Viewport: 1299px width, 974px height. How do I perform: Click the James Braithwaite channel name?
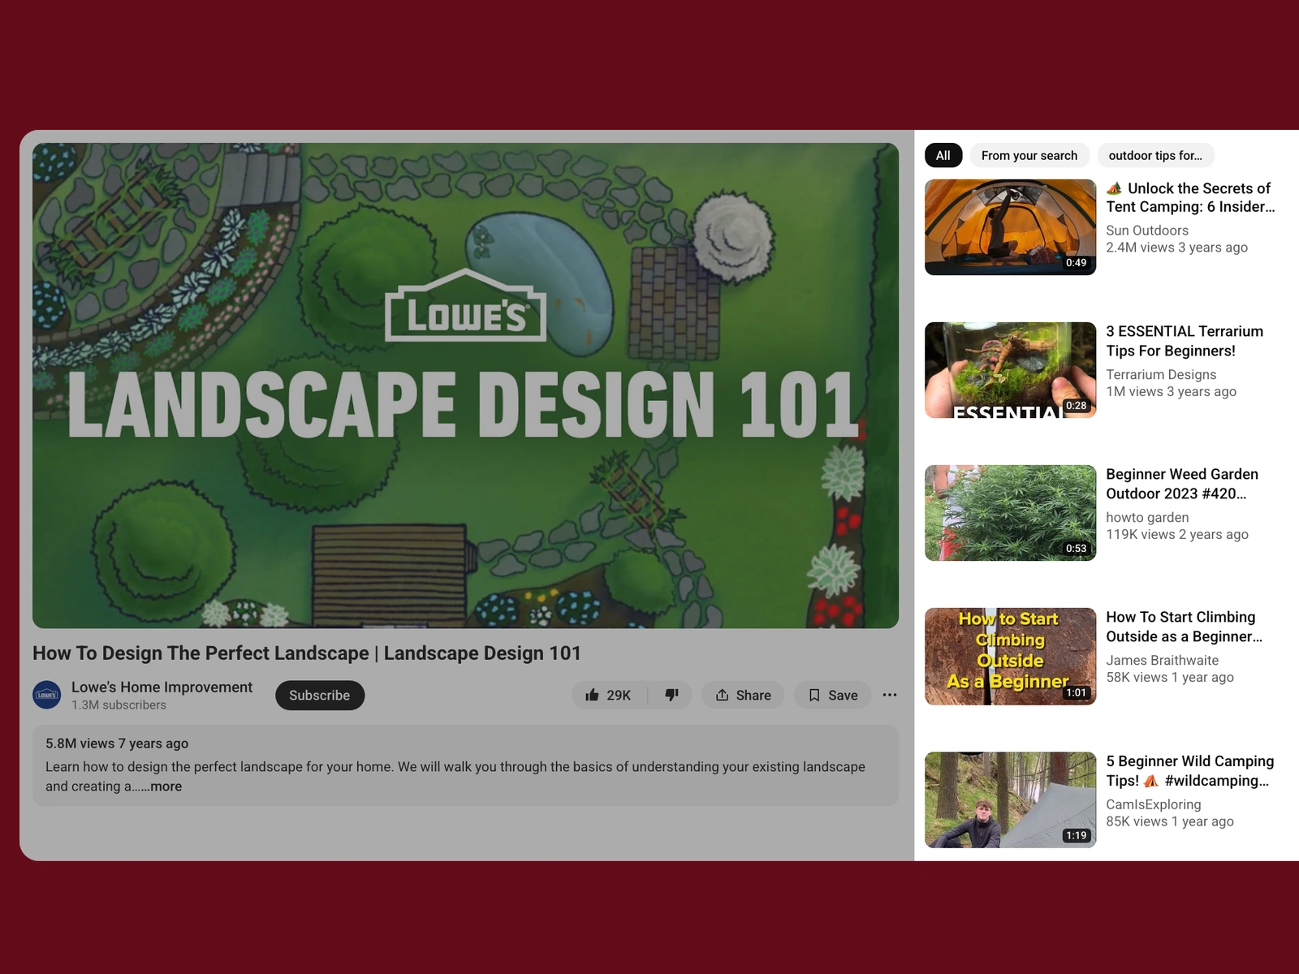1162,660
